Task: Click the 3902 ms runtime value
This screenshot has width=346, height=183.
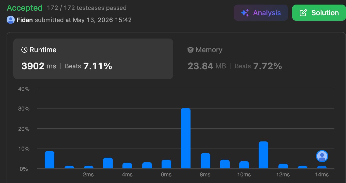Action: coord(39,66)
